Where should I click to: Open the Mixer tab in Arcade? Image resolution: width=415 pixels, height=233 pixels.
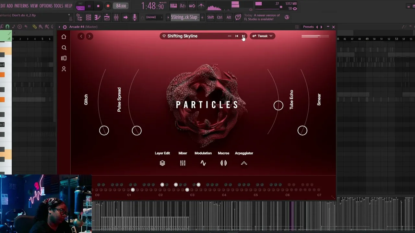[x=183, y=159]
